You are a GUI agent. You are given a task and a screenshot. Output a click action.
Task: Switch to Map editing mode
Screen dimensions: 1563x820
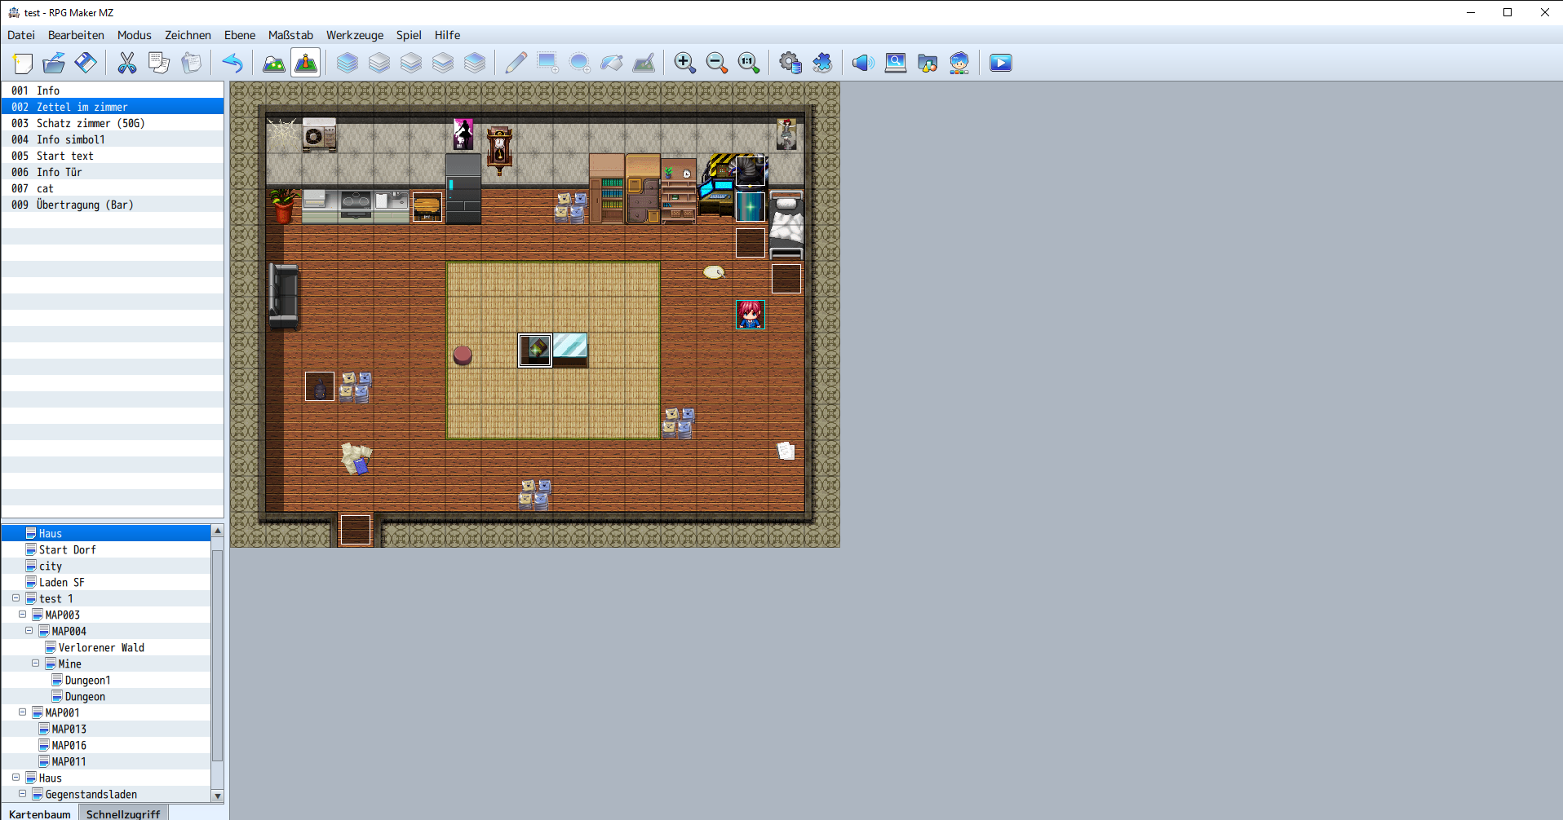coord(274,63)
